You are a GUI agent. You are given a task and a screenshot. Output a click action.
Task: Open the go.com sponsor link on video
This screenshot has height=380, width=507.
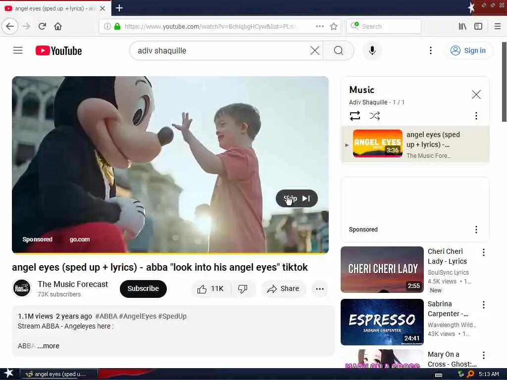[x=80, y=239]
